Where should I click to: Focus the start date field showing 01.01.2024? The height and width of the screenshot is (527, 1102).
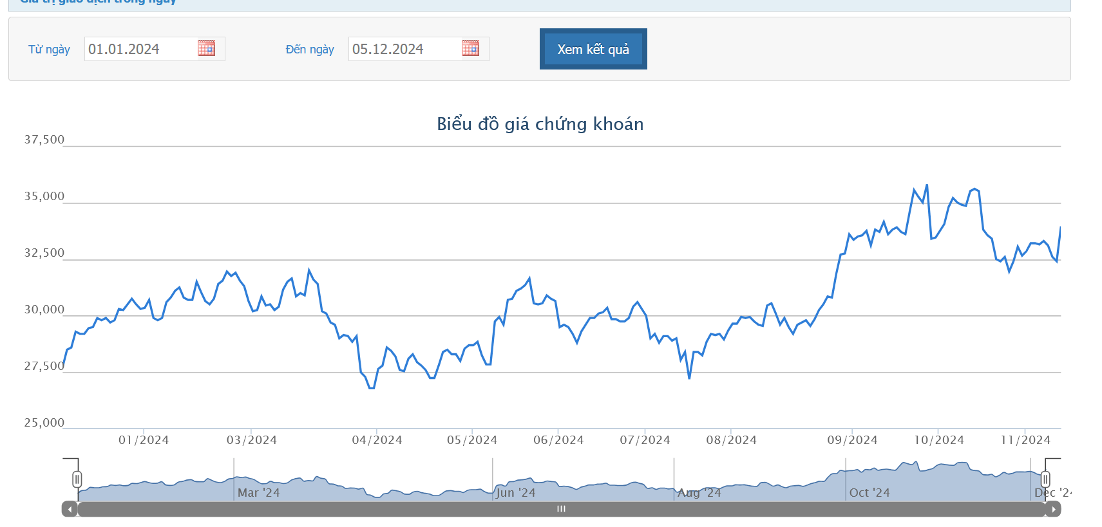tap(140, 49)
